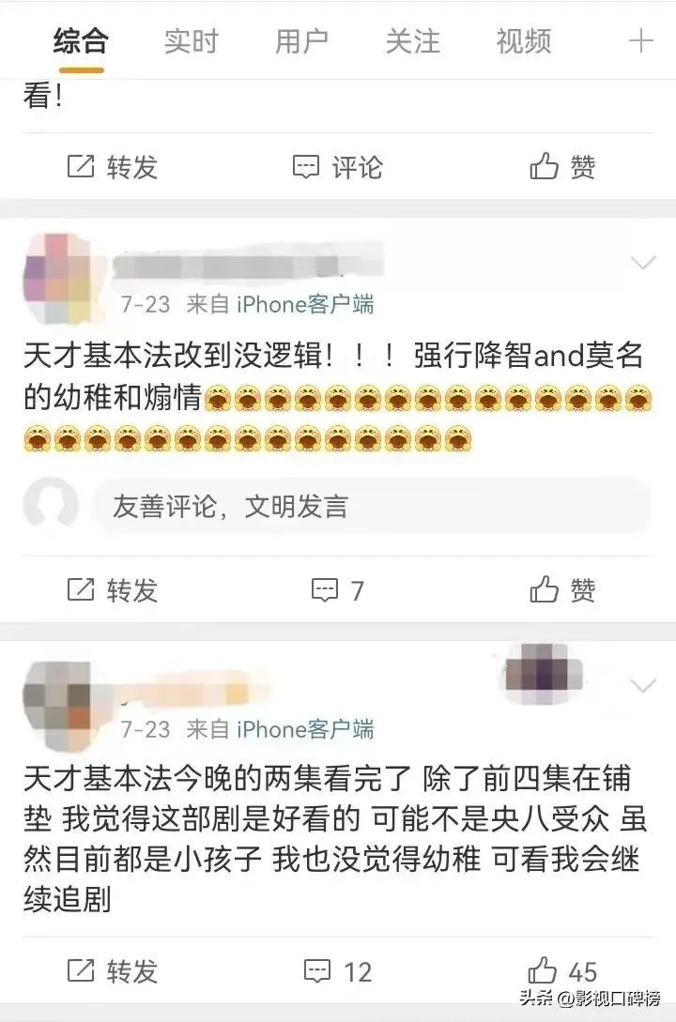Open 评论 comment icon under top post

coord(306,167)
